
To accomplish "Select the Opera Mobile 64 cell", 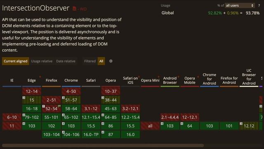I will pos(190,126).
